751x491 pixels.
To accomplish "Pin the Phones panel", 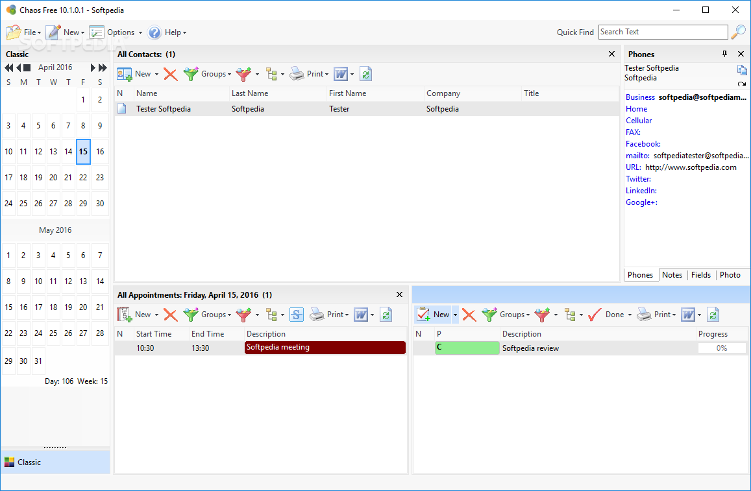I will (x=724, y=54).
